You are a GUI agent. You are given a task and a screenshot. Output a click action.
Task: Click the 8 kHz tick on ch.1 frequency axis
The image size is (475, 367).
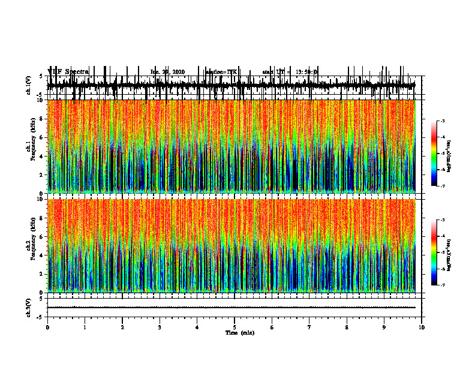pos(42,119)
